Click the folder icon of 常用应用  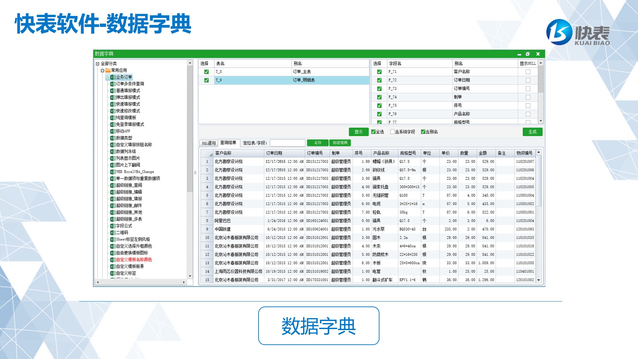[x=108, y=70]
